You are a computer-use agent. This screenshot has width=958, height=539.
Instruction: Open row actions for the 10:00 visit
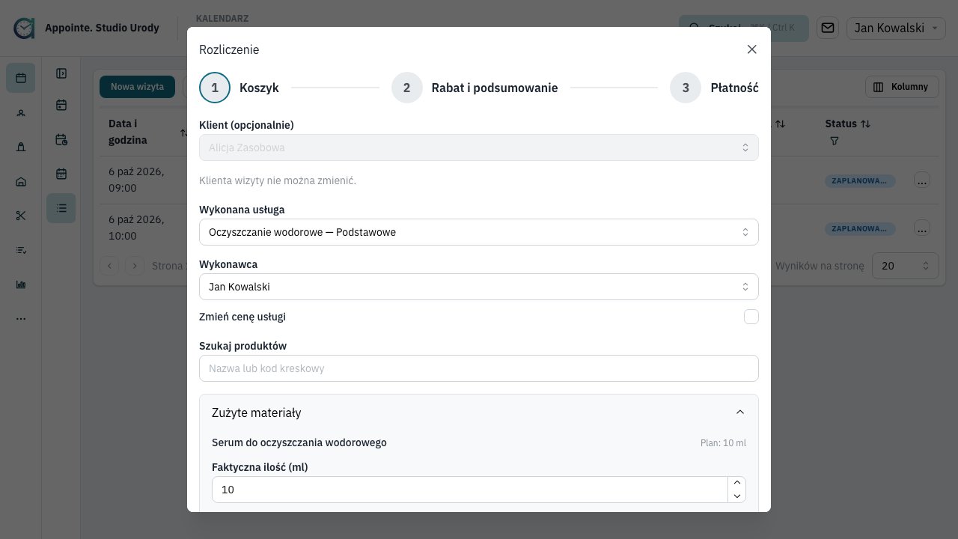922,228
